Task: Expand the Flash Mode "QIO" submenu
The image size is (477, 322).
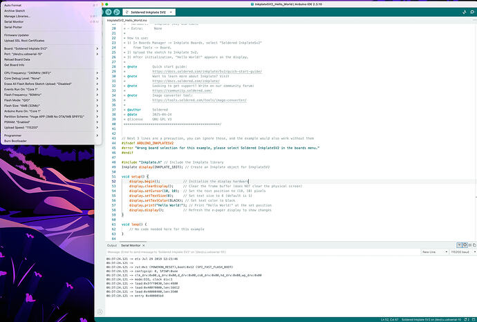Action: point(51,100)
